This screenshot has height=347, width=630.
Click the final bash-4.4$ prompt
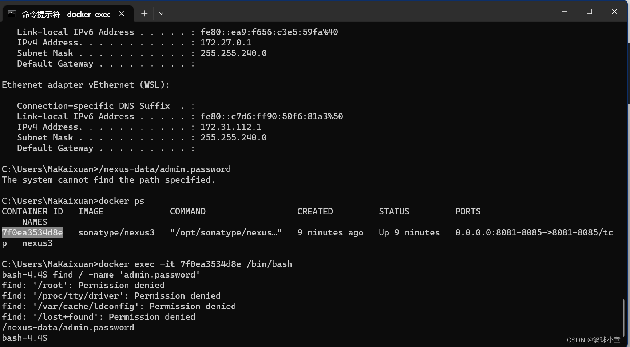point(24,338)
